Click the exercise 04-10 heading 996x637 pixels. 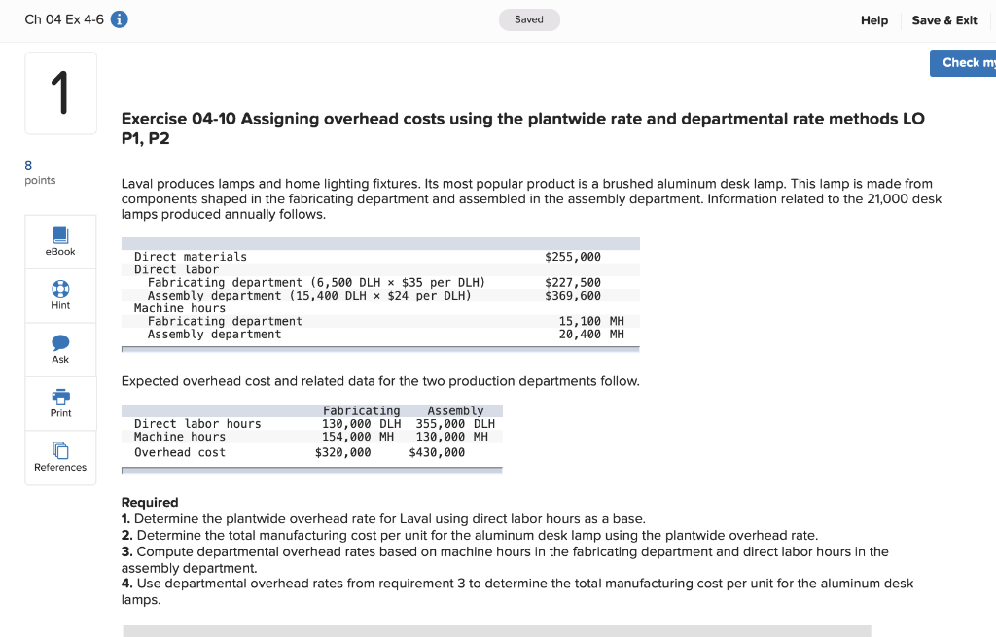click(x=522, y=128)
